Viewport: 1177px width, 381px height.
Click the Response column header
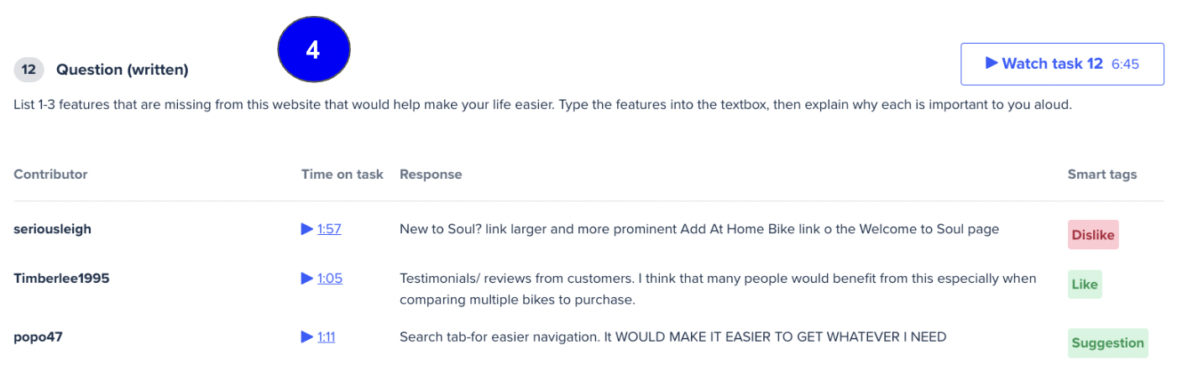coord(431,175)
